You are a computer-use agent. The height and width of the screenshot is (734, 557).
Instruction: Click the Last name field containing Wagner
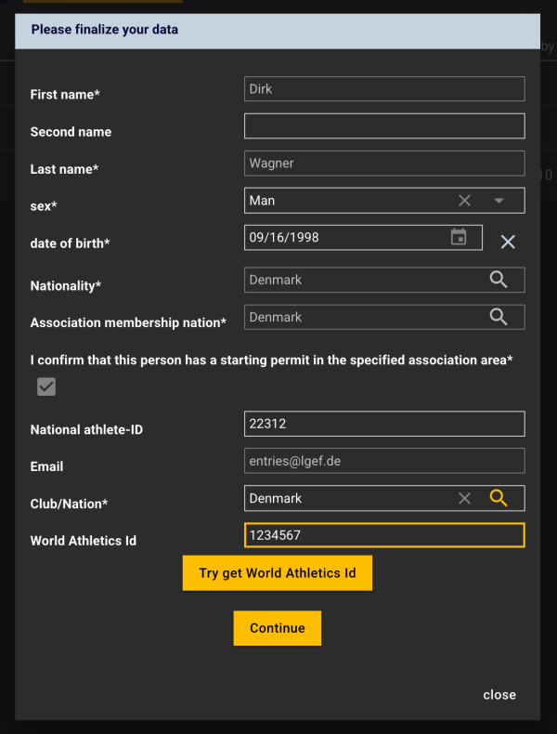(384, 164)
